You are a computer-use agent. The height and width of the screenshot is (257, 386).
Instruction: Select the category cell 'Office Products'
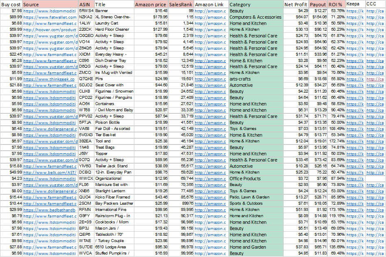coord(256,179)
